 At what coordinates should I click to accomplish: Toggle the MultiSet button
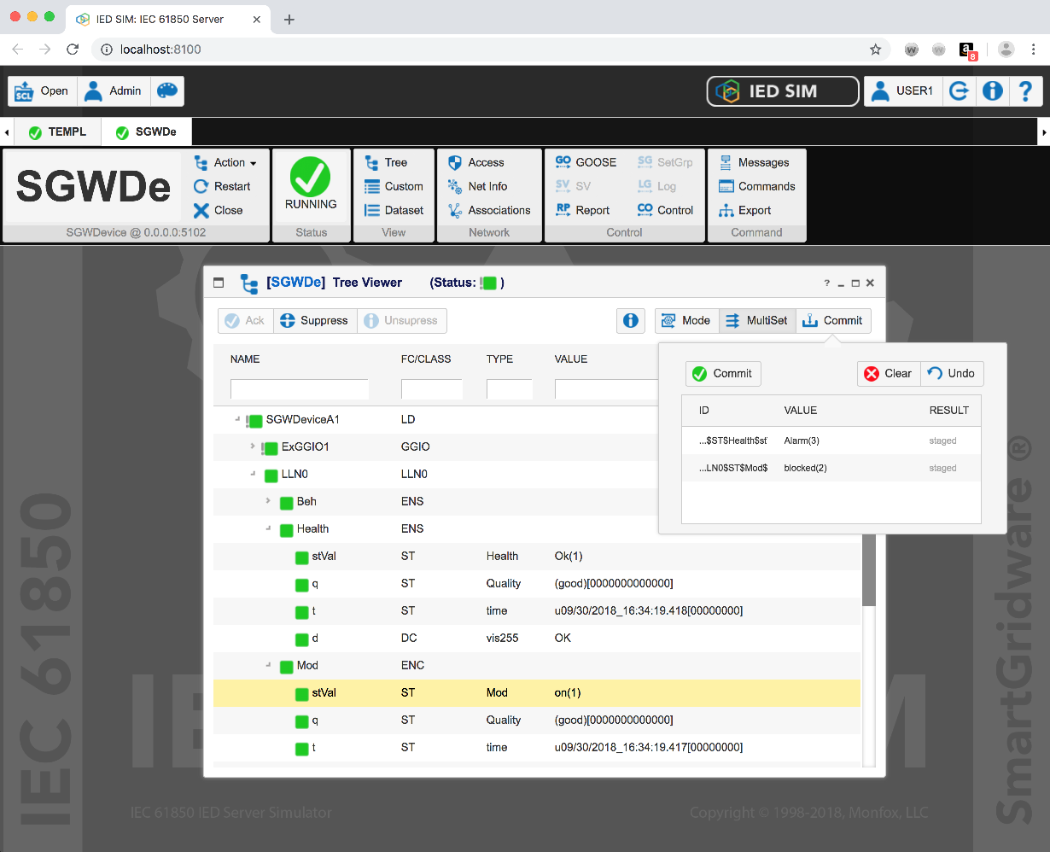(757, 321)
